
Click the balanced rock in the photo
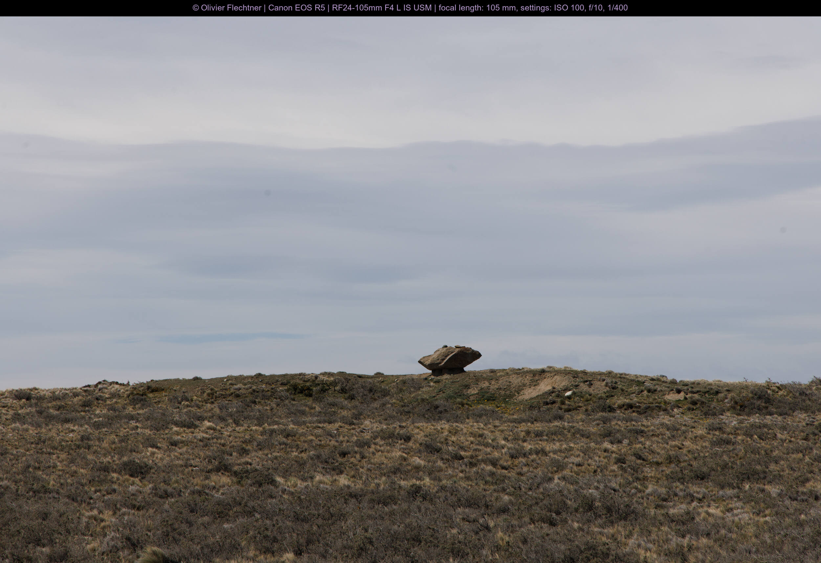pyautogui.click(x=449, y=360)
